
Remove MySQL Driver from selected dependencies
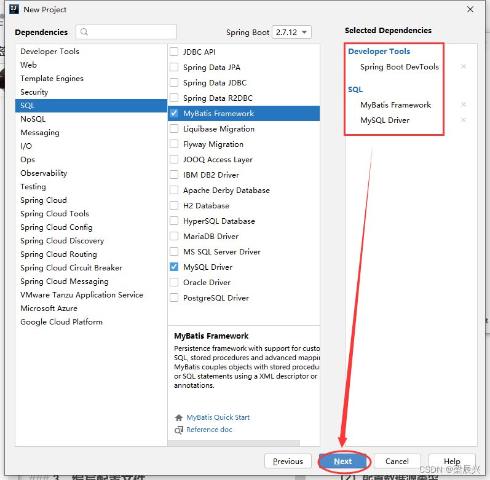coord(464,120)
